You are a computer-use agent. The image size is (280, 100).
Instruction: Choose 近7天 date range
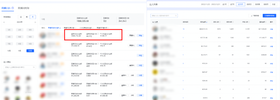click(x=232, y=4)
